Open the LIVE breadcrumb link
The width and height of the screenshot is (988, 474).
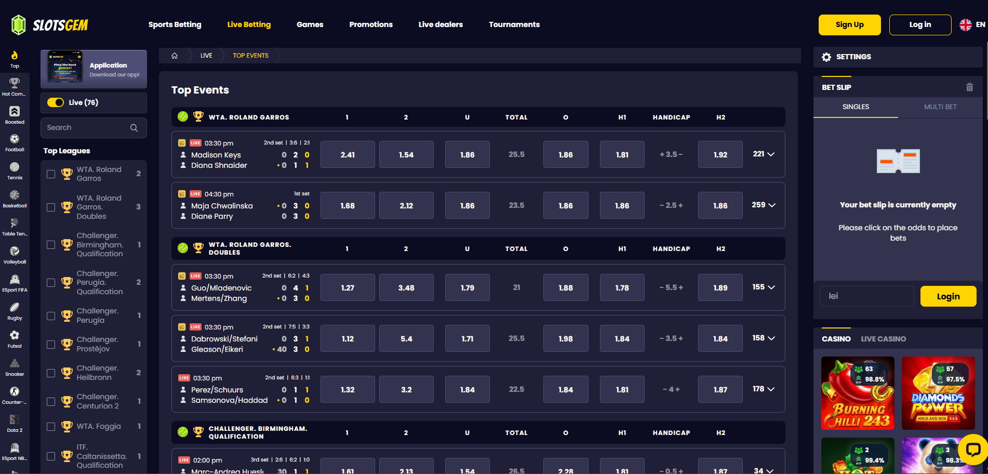click(206, 56)
